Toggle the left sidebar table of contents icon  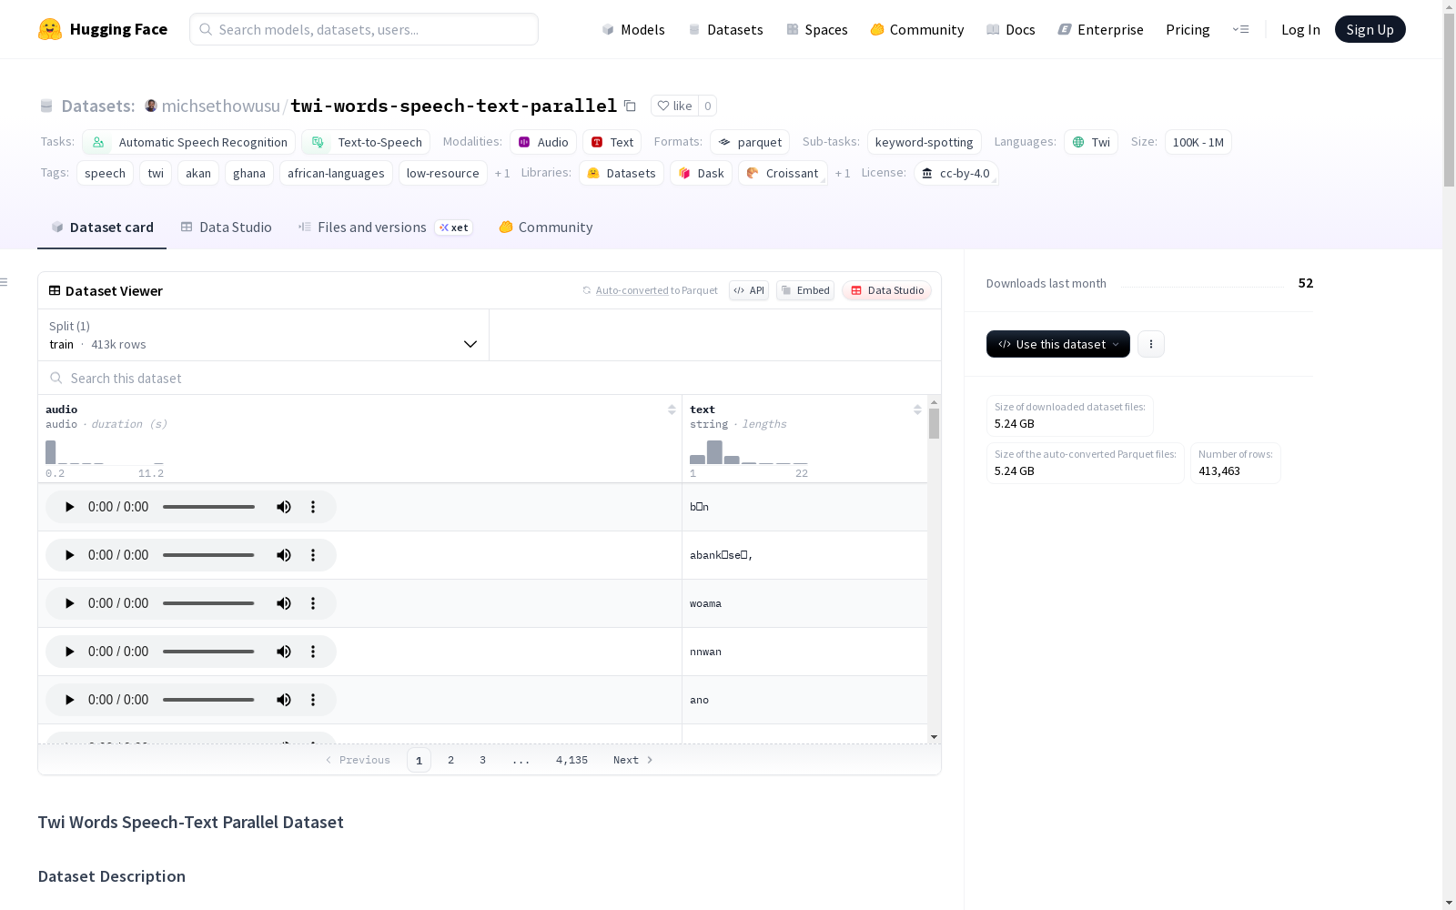[5, 282]
